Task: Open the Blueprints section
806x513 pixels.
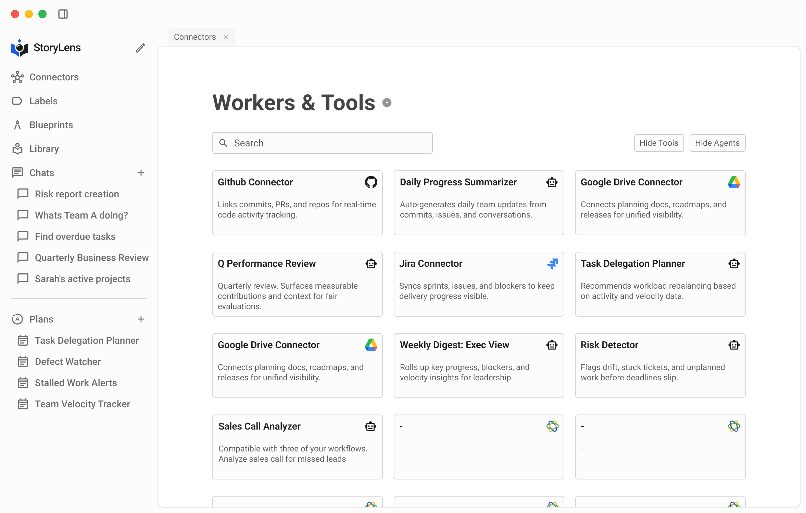Action: click(x=51, y=125)
